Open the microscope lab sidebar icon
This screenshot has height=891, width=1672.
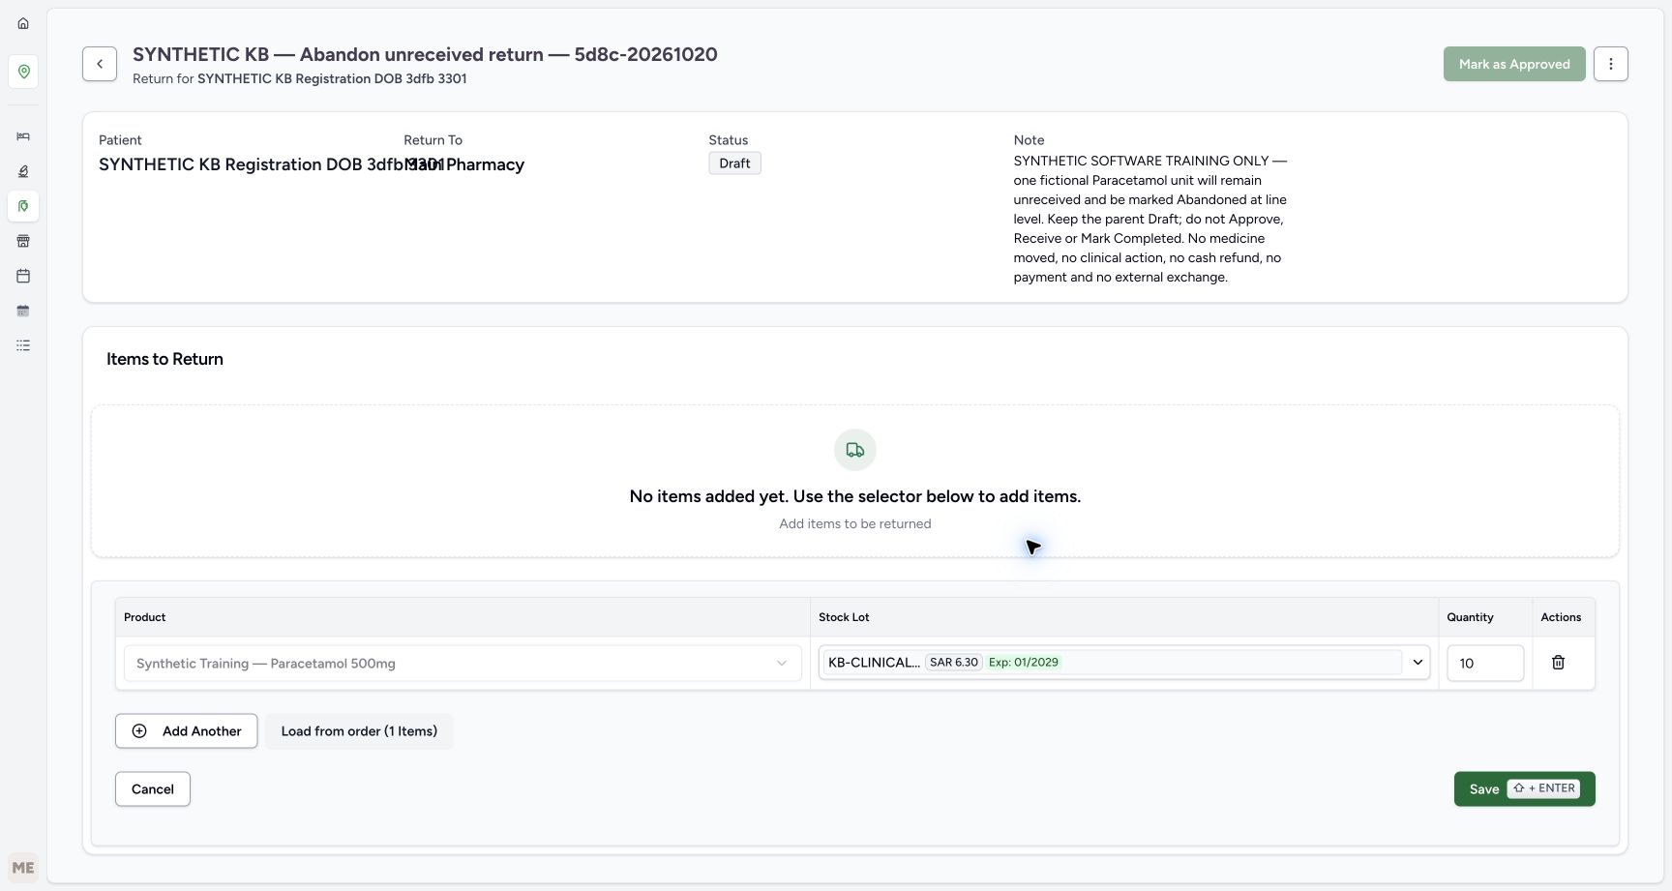coord(23,171)
